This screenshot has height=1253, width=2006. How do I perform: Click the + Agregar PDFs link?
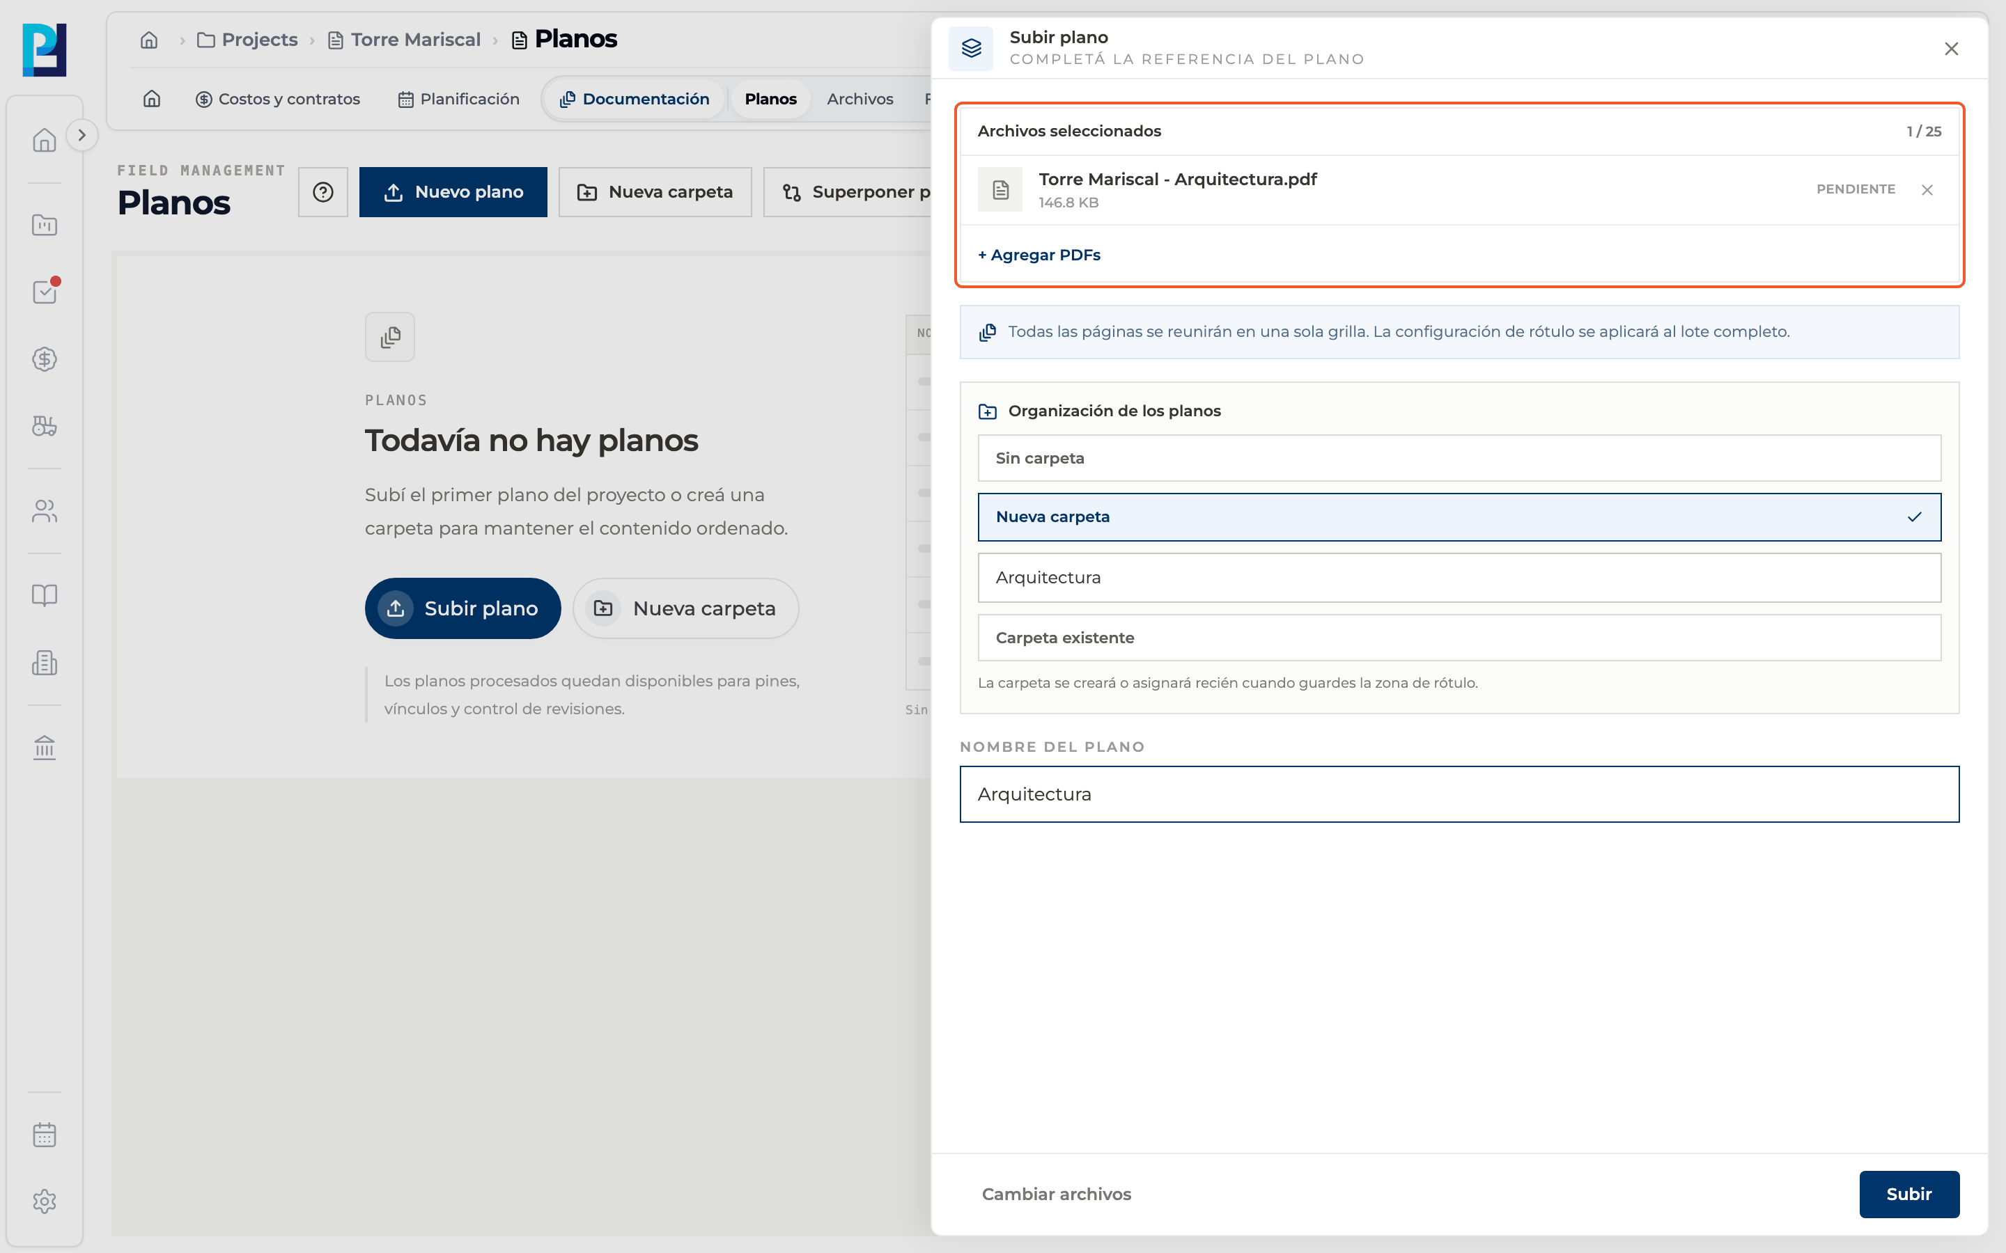1039,254
